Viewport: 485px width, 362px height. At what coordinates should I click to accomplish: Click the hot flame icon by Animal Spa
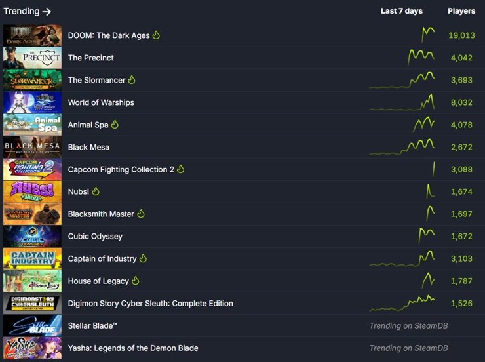click(x=115, y=124)
